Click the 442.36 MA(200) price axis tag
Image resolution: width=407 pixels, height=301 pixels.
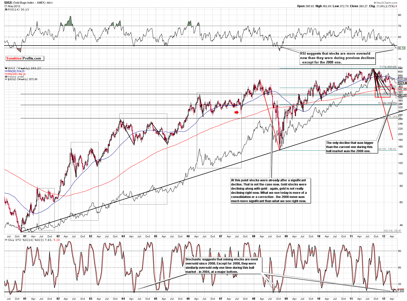(402, 89)
